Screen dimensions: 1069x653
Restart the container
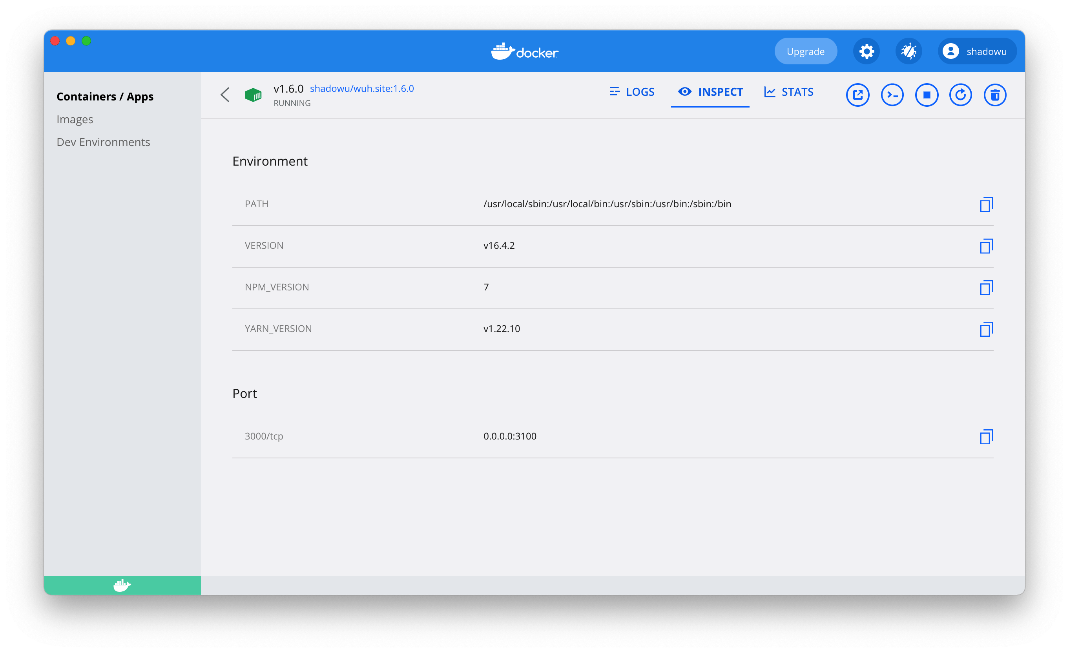pyautogui.click(x=960, y=95)
